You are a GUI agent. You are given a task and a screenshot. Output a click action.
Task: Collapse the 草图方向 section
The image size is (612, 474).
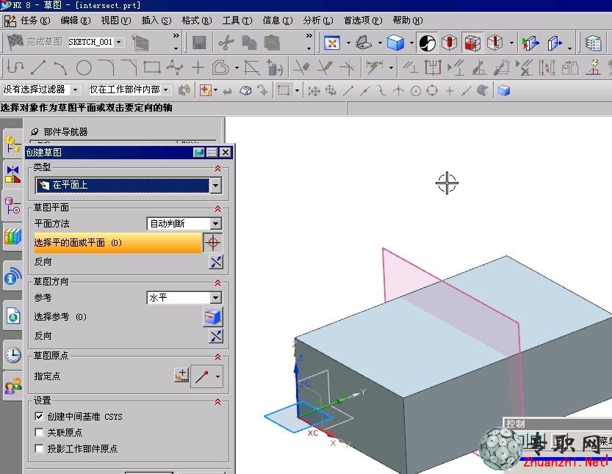[x=217, y=282]
